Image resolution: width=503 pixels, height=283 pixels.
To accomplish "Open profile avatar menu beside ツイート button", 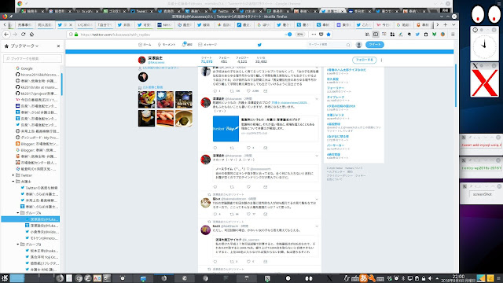I will click(x=358, y=45).
